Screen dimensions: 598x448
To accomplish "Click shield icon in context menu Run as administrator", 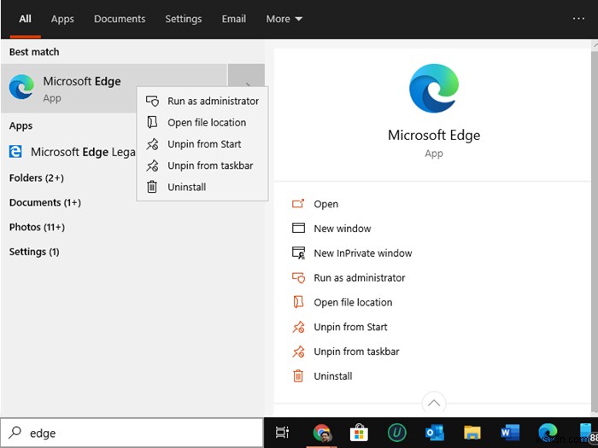I will point(152,101).
